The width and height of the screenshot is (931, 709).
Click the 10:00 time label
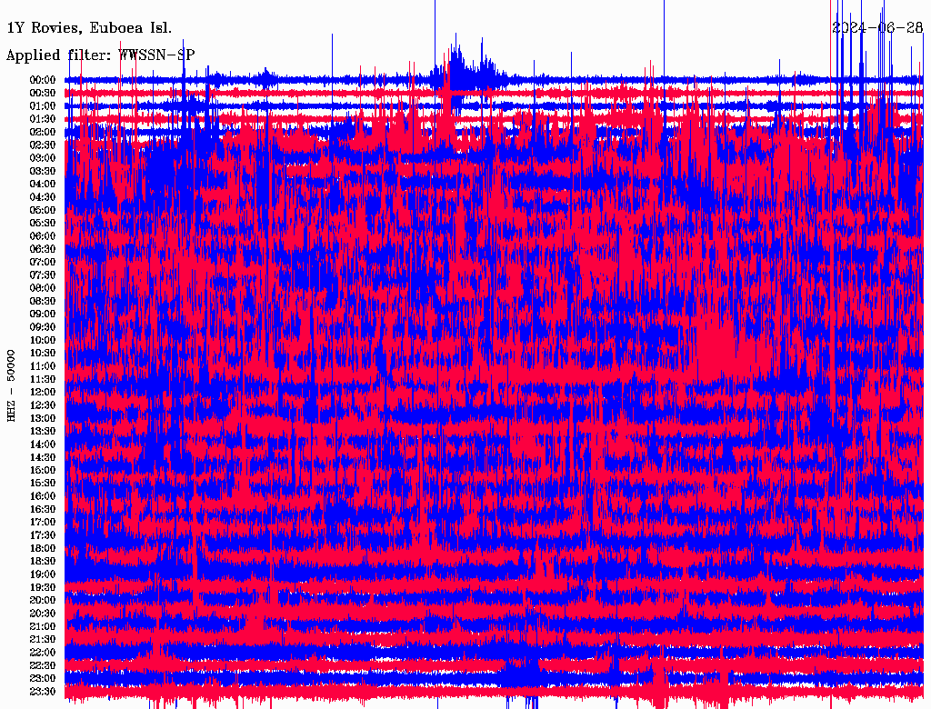pos(43,340)
